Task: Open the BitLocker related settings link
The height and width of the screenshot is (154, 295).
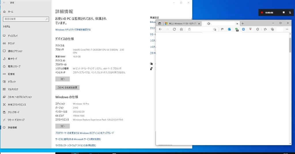Action: point(153,22)
